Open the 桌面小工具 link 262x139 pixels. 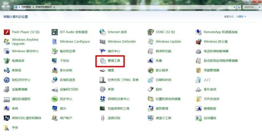coord(163,118)
